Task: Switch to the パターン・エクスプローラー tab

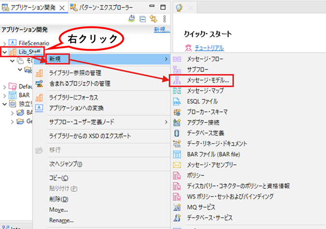Action: 102,8
